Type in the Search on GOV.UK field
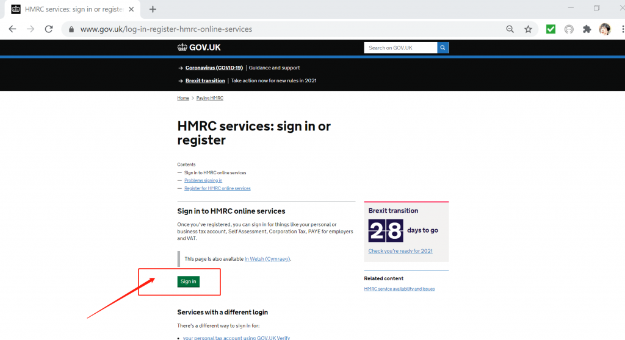 tap(400, 48)
